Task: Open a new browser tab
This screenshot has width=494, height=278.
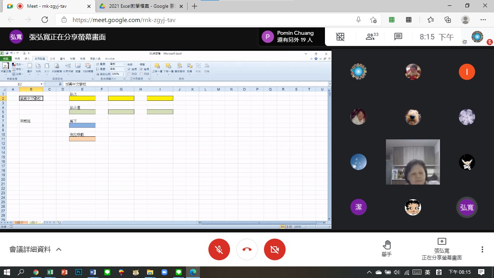Action: click(195, 6)
